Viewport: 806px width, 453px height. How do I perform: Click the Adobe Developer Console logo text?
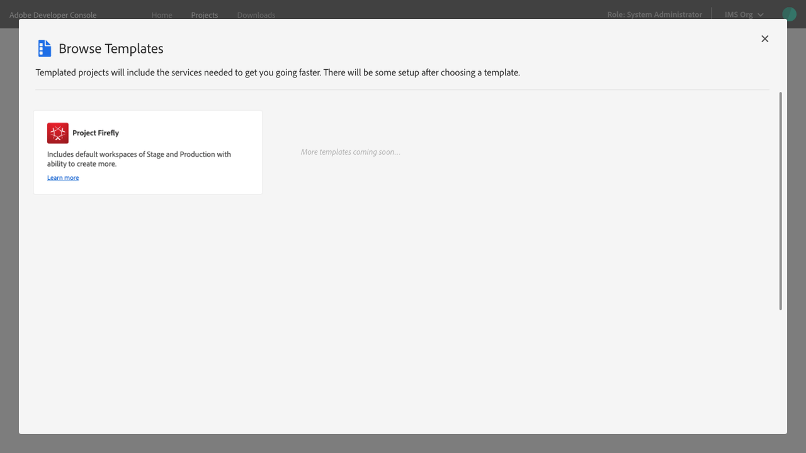point(53,15)
